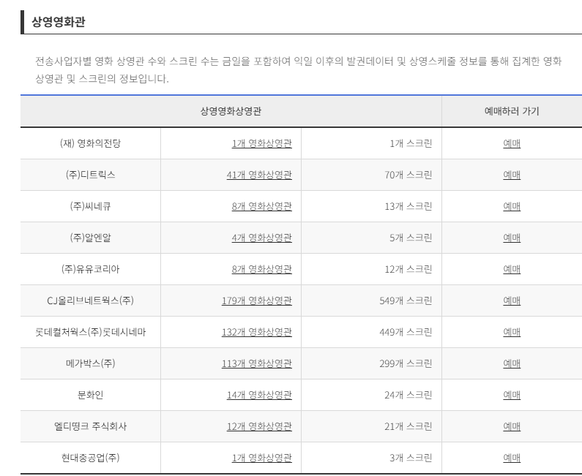Open the 14개 영화상영관 link for 문화인

[259, 395]
